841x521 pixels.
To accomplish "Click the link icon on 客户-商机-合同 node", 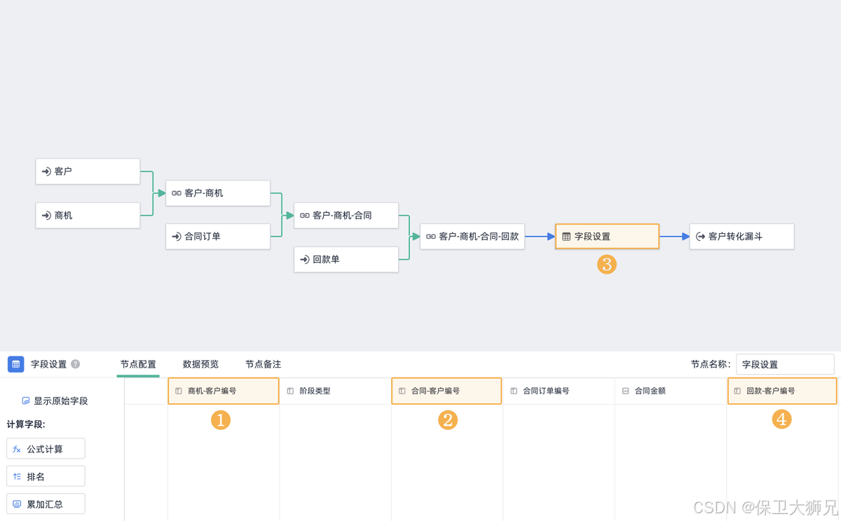I will tap(305, 216).
